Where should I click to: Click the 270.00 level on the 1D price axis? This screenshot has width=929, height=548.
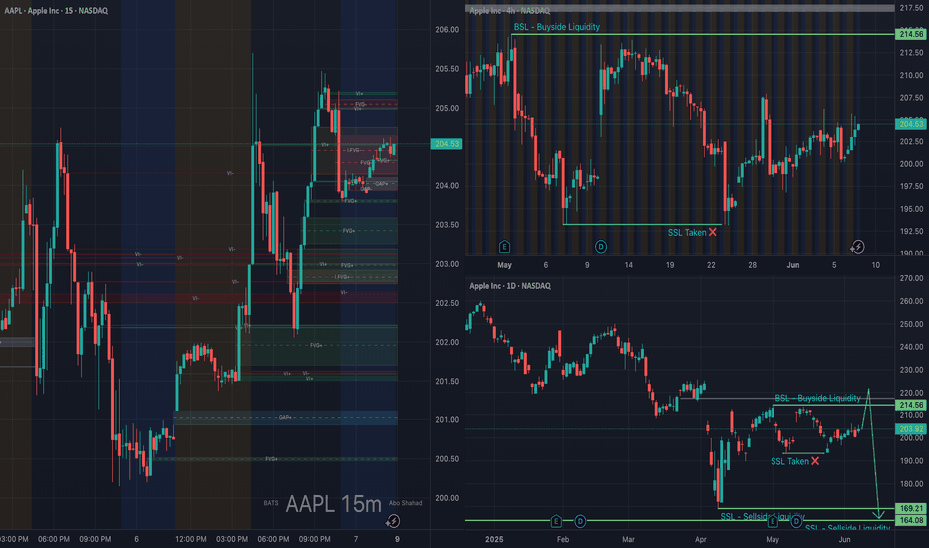point(911,278)
